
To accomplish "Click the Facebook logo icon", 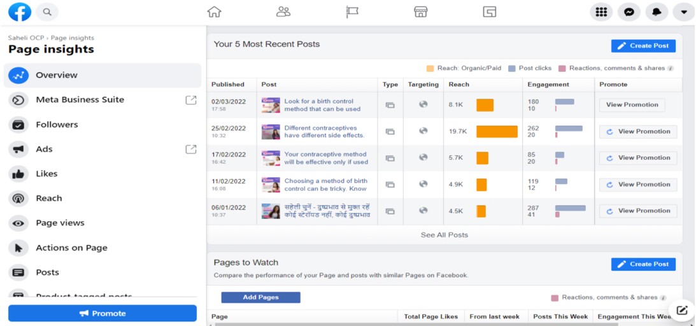I will pos(20,11).
